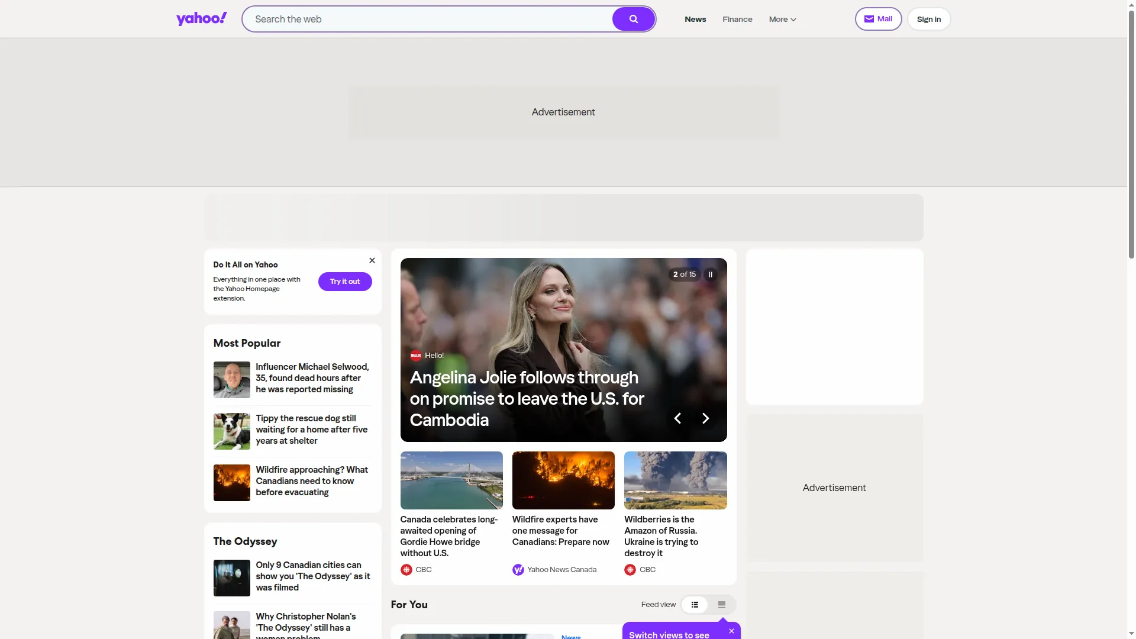Click the Search the web field
Viewport: 1136px width, 639px height.
click(427, 19)
